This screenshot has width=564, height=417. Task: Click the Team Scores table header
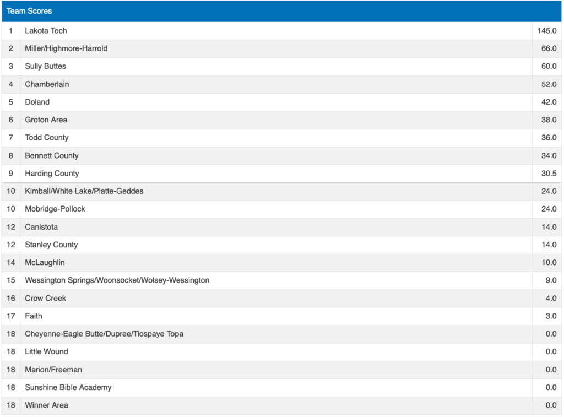pos(29,11)
